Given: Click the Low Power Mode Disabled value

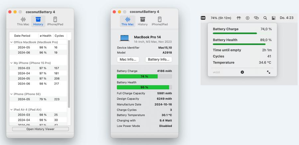Looking at the screenshot, I should [x=165, y=126].
